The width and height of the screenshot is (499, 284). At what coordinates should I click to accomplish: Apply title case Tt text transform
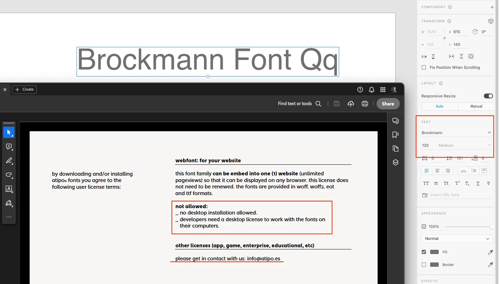(446, 183)
